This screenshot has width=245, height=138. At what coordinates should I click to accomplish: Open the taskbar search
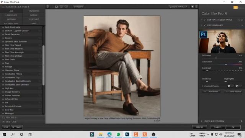pyautogui.click(x=13, y=135)
